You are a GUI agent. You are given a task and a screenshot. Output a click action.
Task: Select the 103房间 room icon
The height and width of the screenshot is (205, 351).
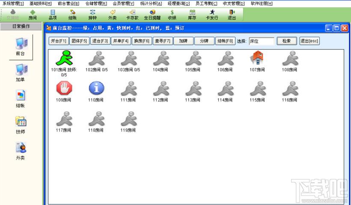tap(129, 58)
